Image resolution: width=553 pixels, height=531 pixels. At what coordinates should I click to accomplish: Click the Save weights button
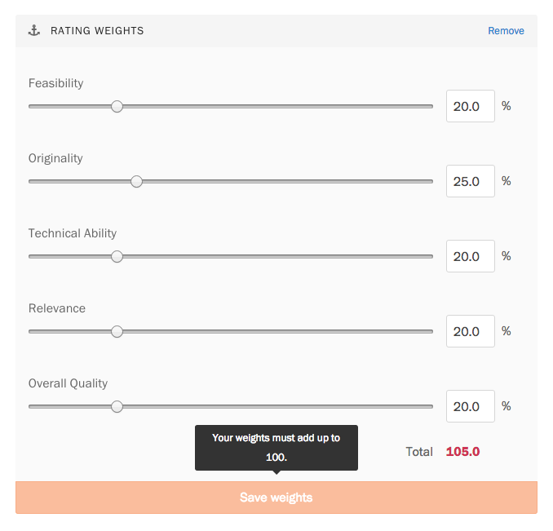coord(276,498)
